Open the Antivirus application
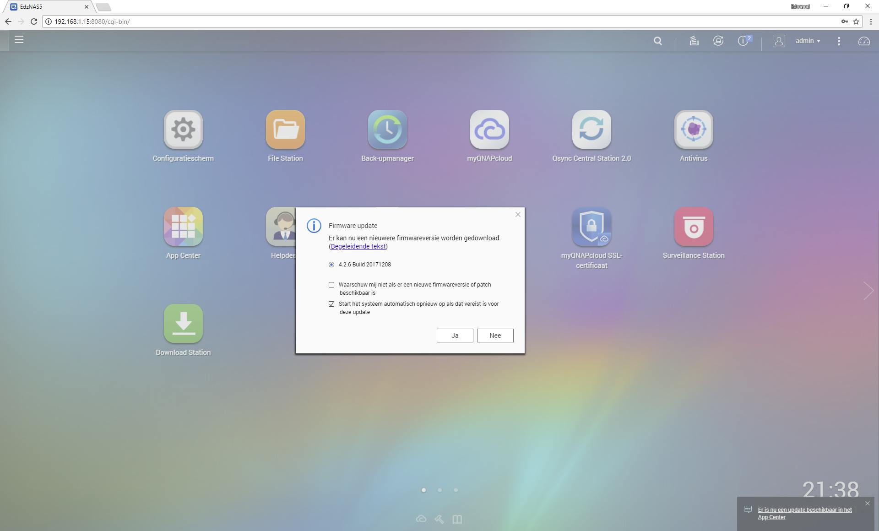The height and width of the screenshot is (531, 879). coord(693,130)
